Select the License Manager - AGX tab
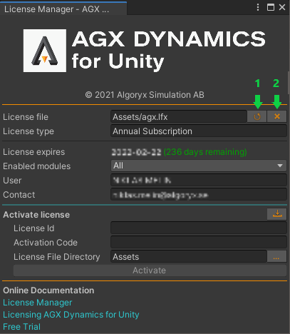 coord(63,9)
